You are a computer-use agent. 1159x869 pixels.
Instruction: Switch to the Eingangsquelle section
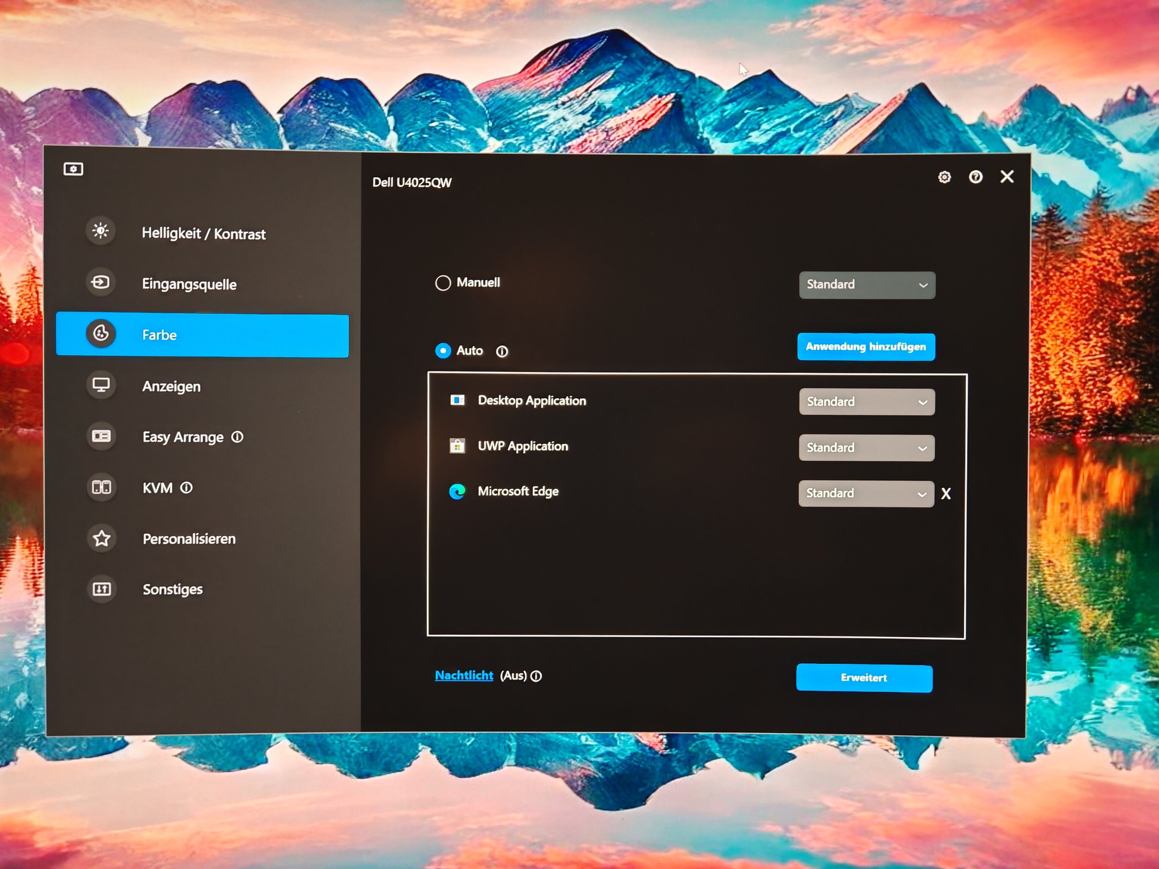(189, 285)
